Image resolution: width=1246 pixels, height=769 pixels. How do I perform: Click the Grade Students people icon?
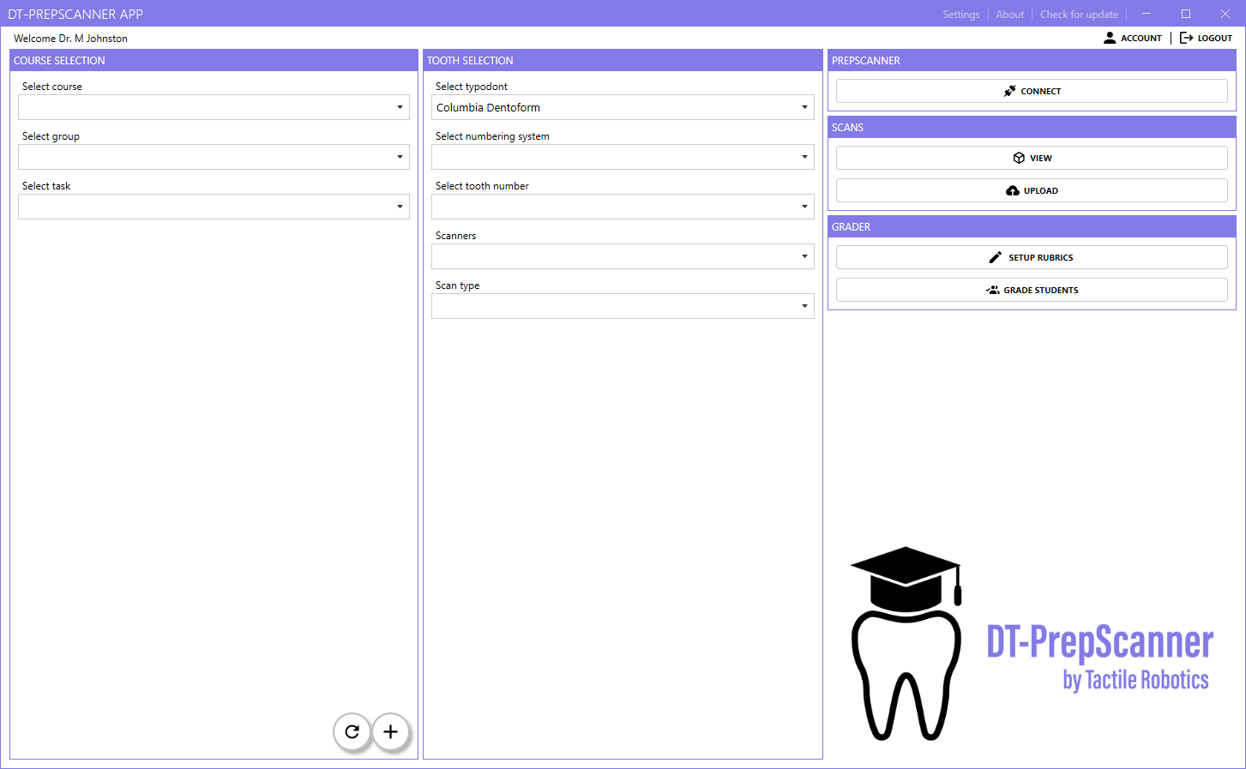pos(993,290)
